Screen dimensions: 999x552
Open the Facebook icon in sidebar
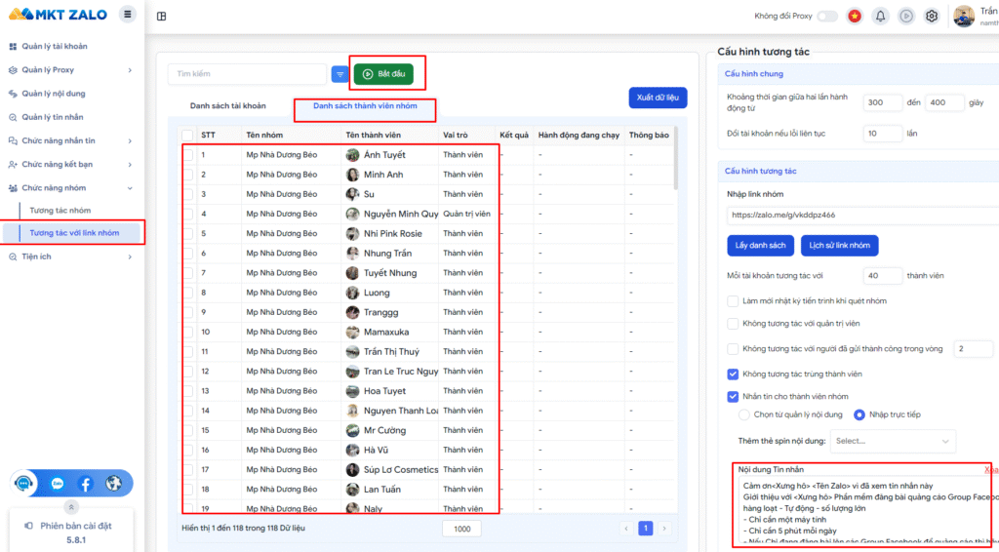tap(85, 483)
